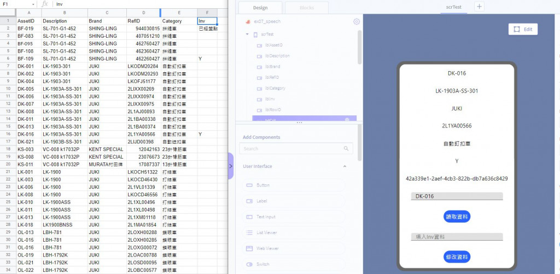The height and width of the screenshot is (274, 560).
Task: Click the lblRefID label icon
Action: point(260,78)
